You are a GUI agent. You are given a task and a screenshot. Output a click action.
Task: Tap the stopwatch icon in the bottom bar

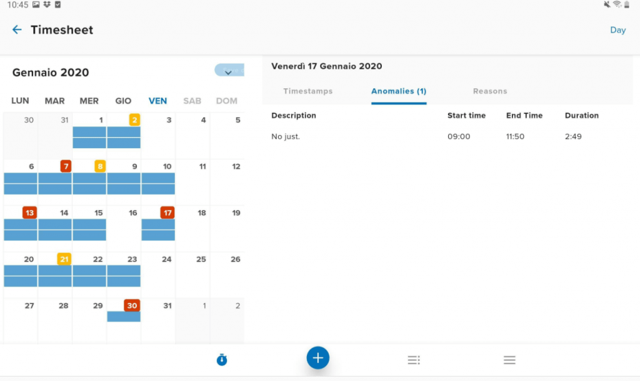pyautogui.click(x=222, y=360)
